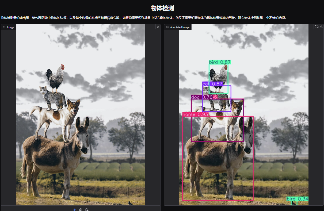324x211 pixels.
Task: Click the paste from clipboard icon
Action: click(x=86, y=210)
